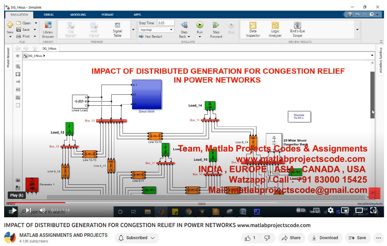Click the Save model icon
Screen dimensions: 387x246
(19, 30)
